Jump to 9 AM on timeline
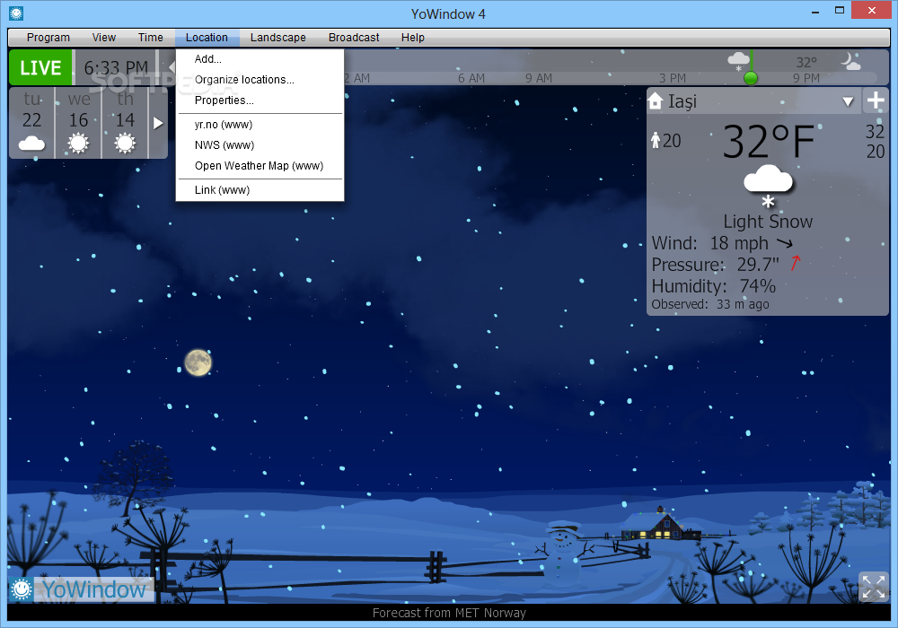Viewport: 898px width, 628px height. coord(539,78)
